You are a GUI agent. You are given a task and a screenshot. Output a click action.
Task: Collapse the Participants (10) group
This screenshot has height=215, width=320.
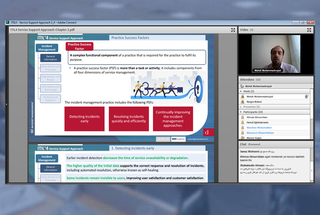click(x=241, y=112)
